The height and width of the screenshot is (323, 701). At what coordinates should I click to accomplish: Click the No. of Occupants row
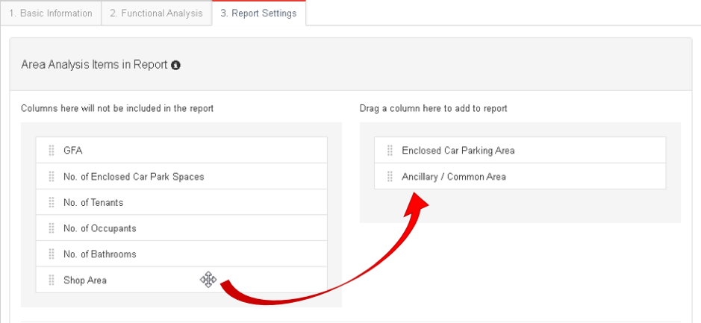click(181, 228)
